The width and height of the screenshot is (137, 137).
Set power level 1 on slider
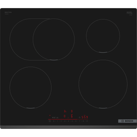click(57, 121)
